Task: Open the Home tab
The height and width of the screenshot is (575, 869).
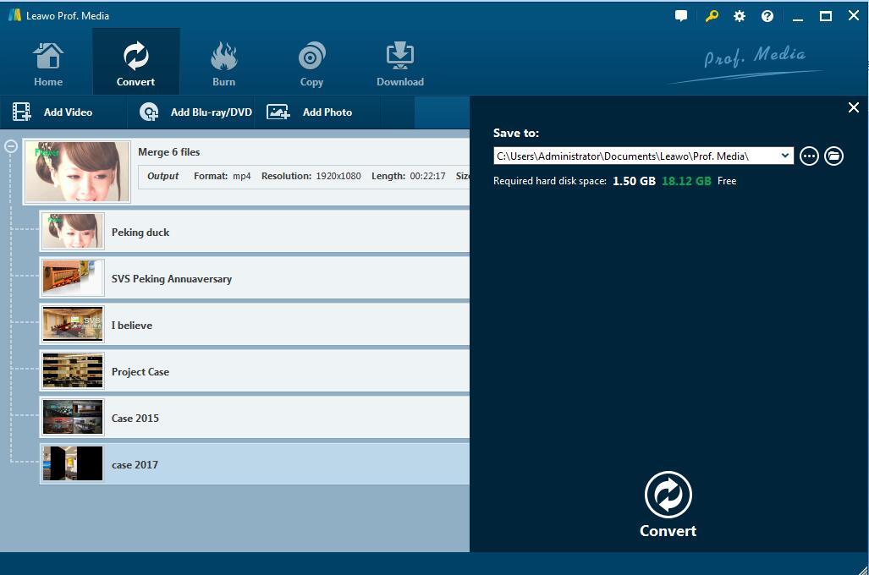Action: coord(48,65)
